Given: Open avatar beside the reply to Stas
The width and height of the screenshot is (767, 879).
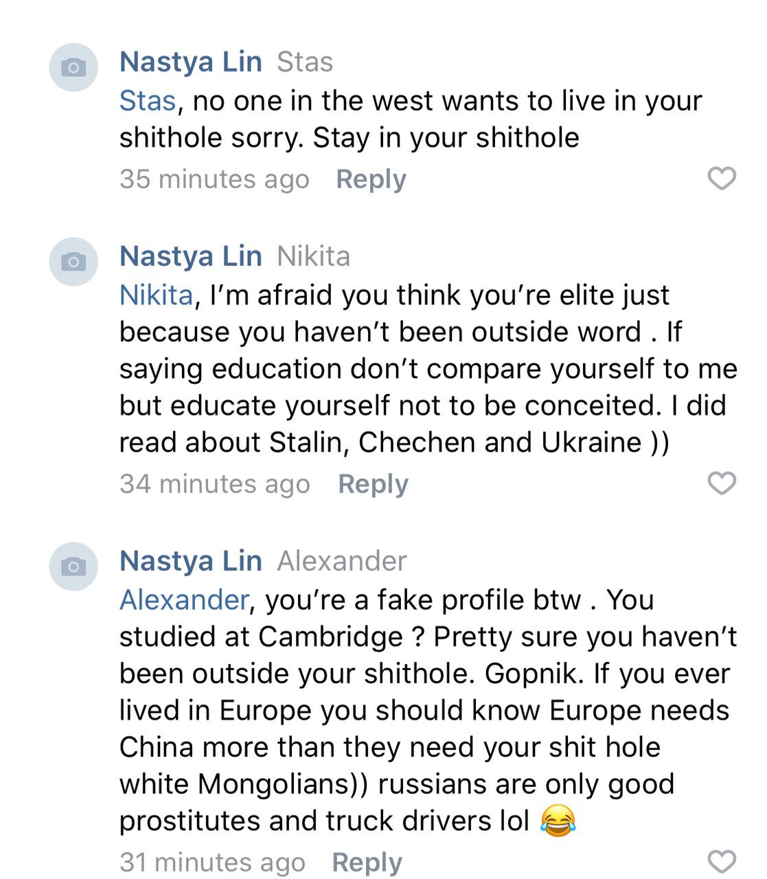Looking at the screenshot, I should click(x=73, y=67).
